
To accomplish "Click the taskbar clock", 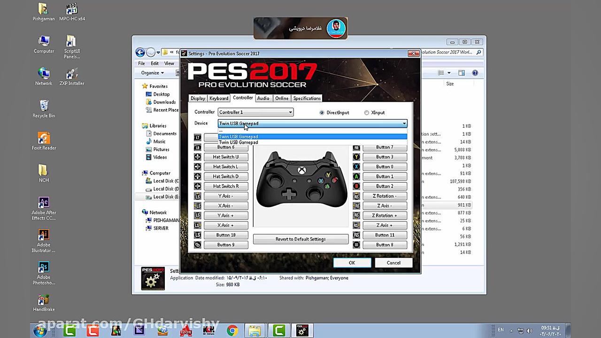I will coord(551,331).
